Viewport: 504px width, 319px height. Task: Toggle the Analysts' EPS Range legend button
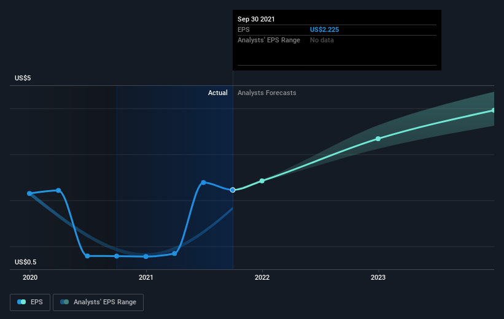[x=98, y=302]
